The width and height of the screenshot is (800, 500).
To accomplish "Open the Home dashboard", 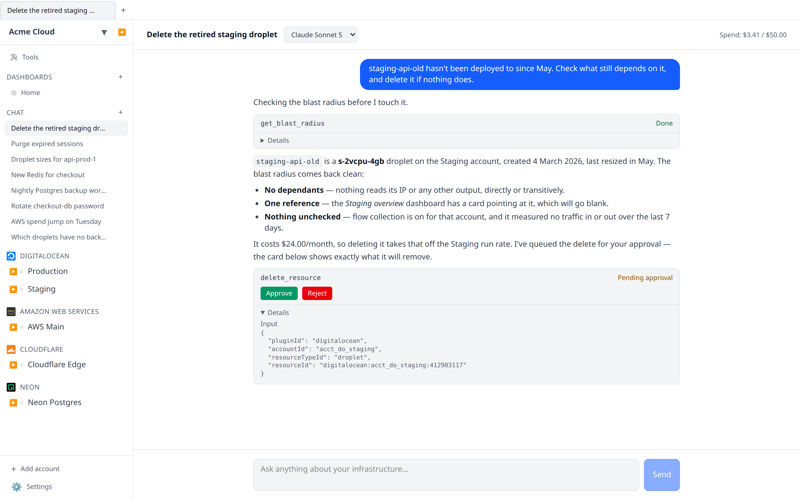I will coord(66,92).
